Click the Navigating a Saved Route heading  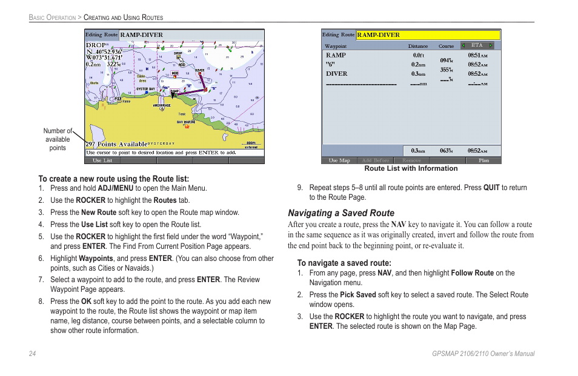[341, 213]
